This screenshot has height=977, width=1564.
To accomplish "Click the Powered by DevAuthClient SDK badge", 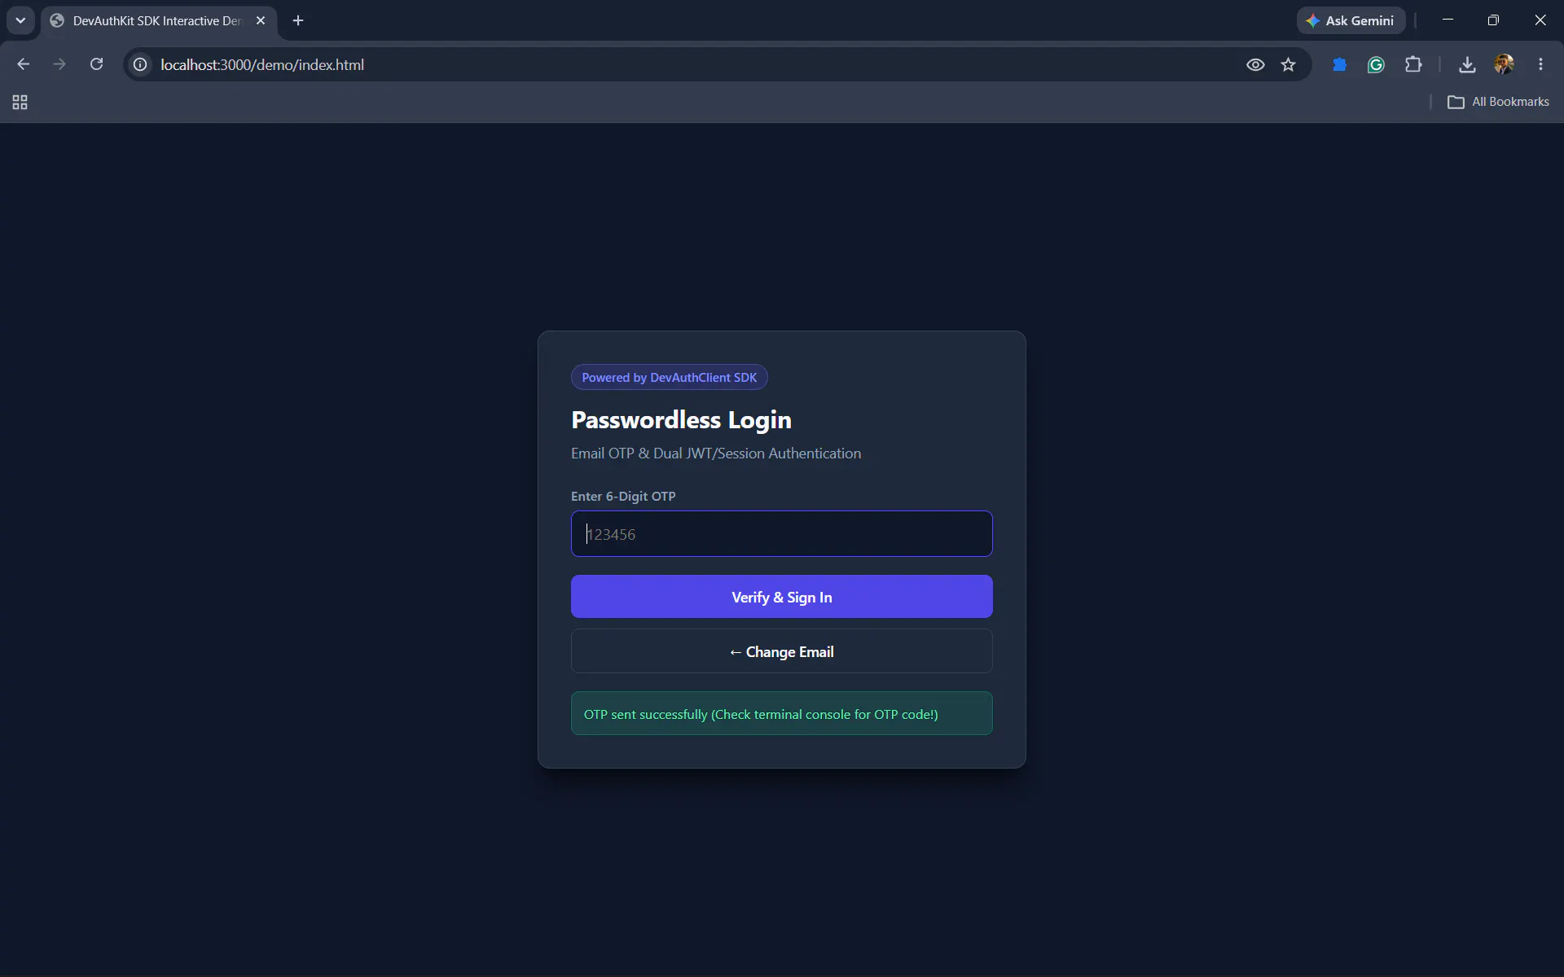I will coord(669,377).
